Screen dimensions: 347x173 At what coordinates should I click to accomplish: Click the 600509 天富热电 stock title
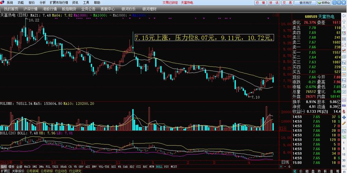tap(320, 17)
